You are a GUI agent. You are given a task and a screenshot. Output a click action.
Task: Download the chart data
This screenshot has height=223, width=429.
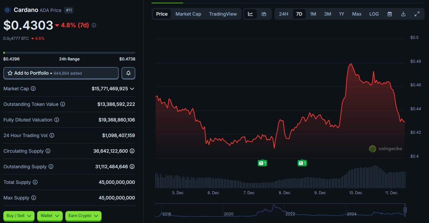pos(403,14)
